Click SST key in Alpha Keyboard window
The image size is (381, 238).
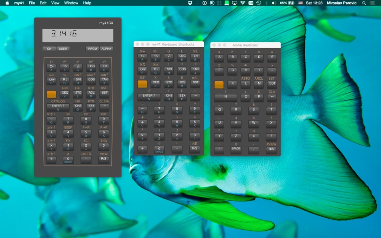point(272,85)
